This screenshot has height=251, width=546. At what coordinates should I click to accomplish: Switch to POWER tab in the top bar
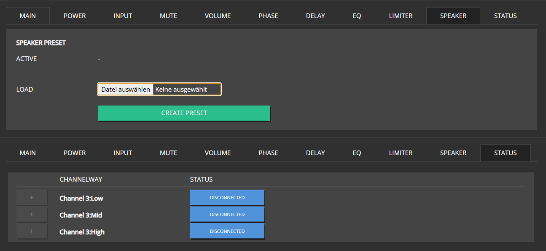pyautogui.click(x=75, y=16)
